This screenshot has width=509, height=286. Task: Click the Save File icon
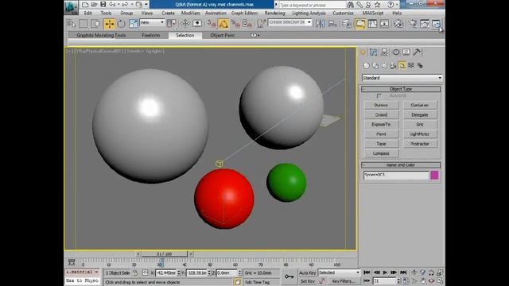[103, 4]
